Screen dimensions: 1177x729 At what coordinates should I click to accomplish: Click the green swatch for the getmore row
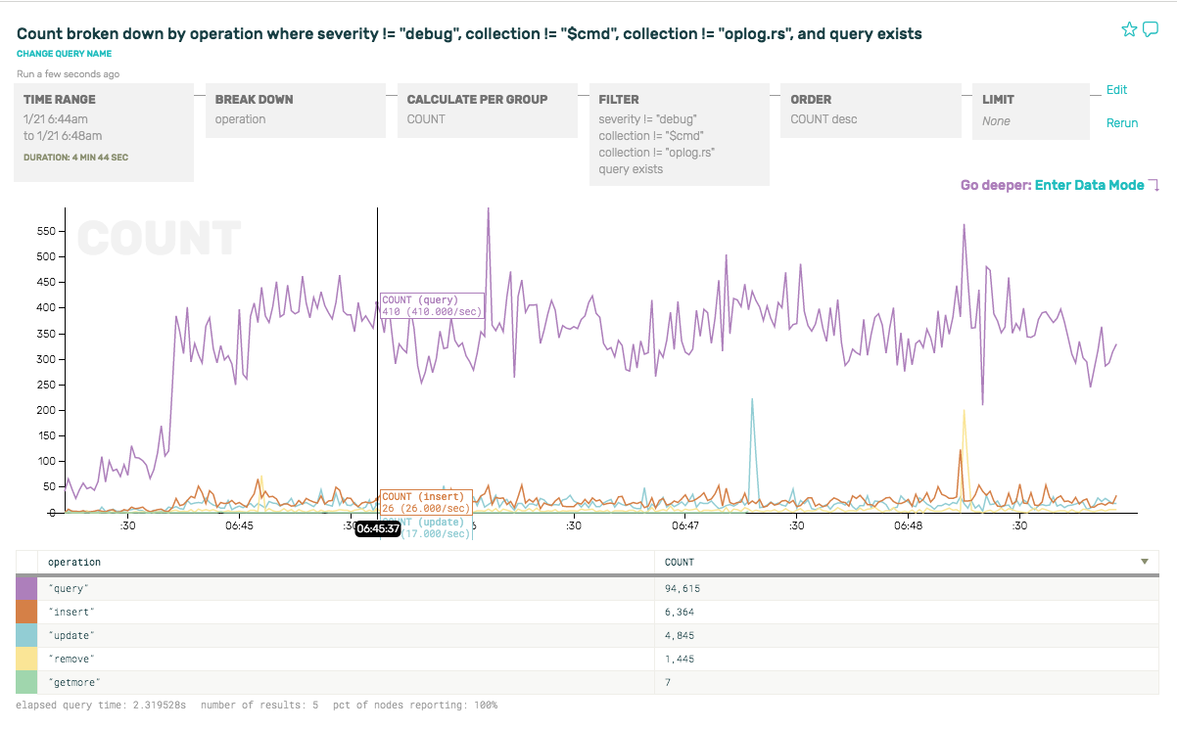[x=26, y=683]
